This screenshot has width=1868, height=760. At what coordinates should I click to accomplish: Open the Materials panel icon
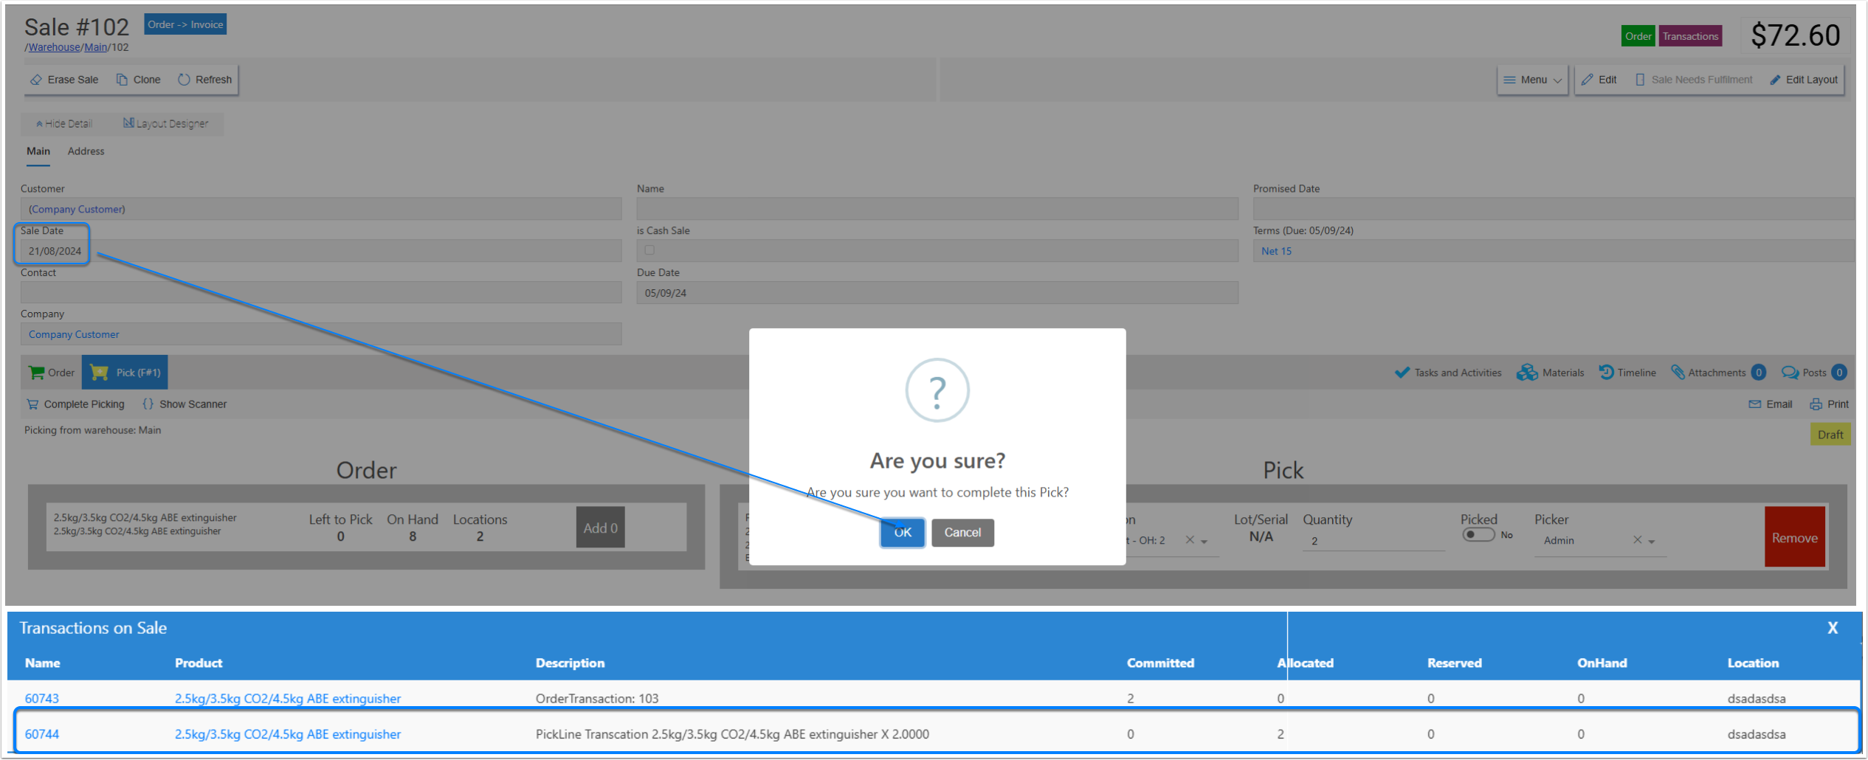1526,373
